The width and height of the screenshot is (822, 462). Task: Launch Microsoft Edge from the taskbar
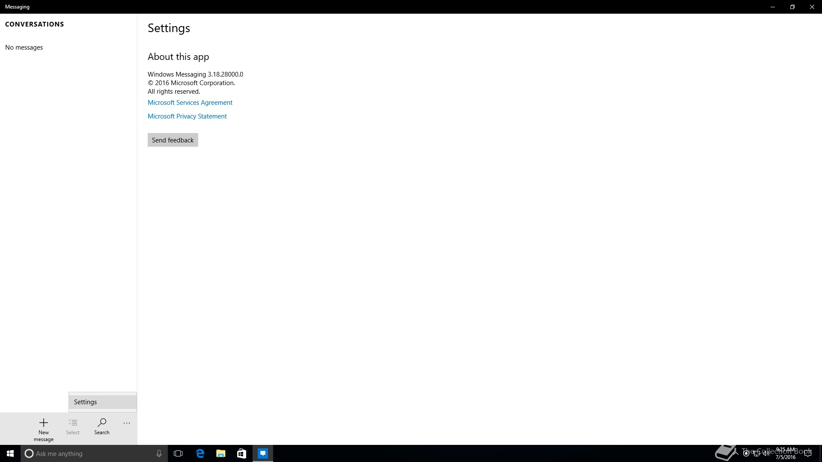[x=200, y=453]
